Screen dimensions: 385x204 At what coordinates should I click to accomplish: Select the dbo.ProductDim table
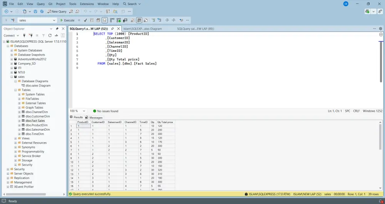click(x=36, y=125)
